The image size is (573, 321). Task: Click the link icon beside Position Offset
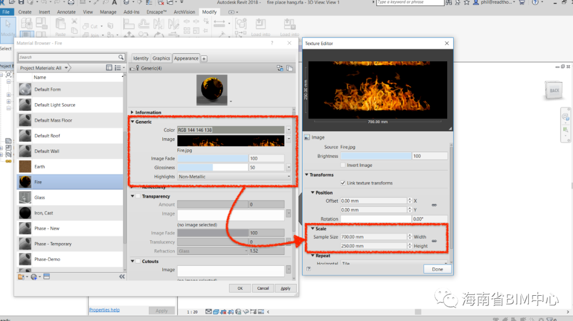pyautogui.click(x=434, y=205)
